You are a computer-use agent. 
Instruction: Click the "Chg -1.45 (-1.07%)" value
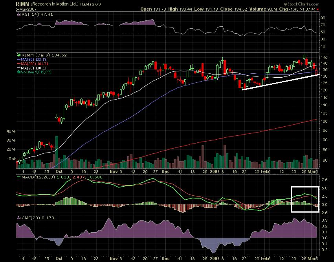(x=297, y=9)
